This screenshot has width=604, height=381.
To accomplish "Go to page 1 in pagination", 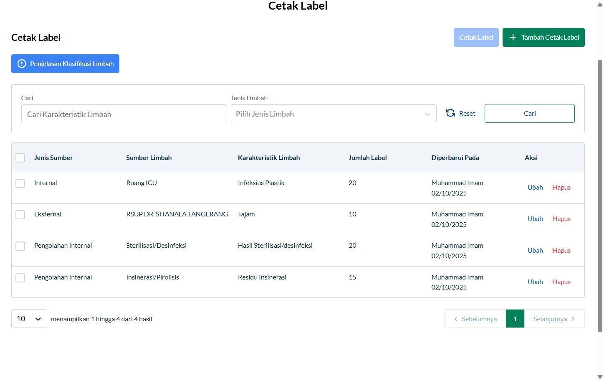I will coord(515,319).
